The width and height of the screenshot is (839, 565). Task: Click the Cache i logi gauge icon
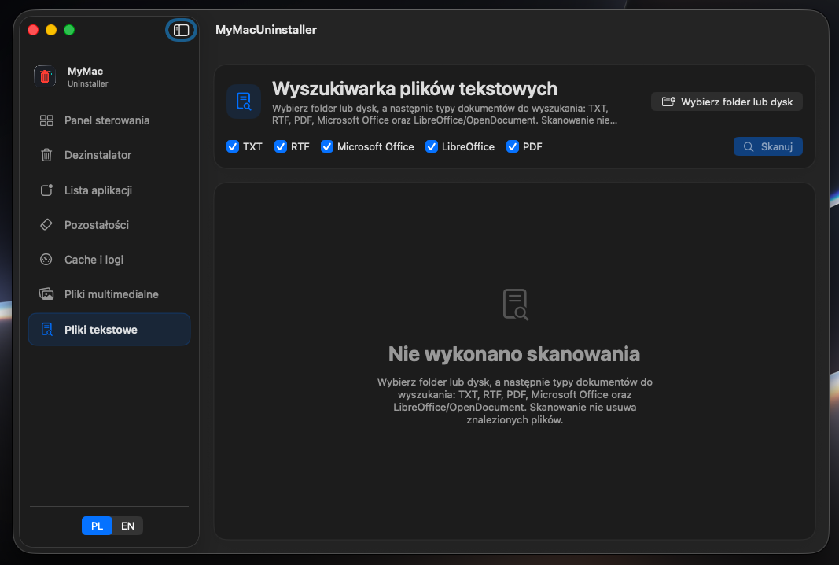point(46,260)
